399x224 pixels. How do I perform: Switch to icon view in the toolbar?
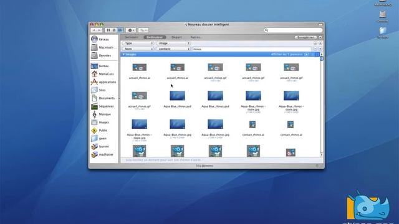click(108, 30)
